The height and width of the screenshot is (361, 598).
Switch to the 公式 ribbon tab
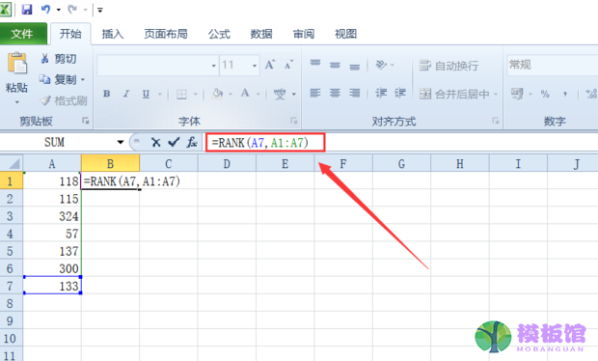219,34
